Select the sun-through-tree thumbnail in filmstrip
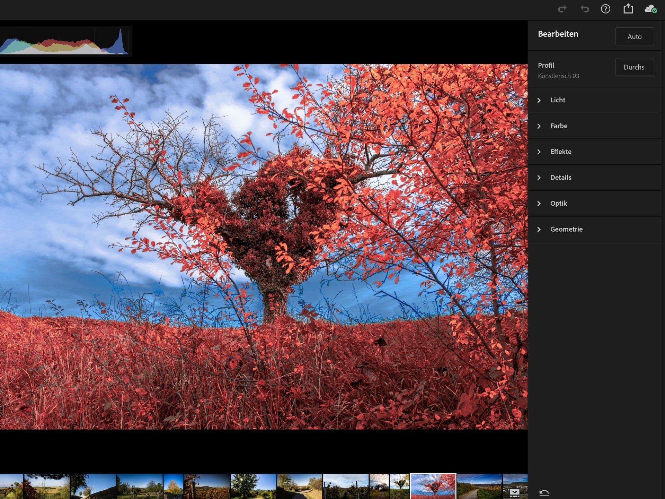665x499 pixels. click(253, 486)
